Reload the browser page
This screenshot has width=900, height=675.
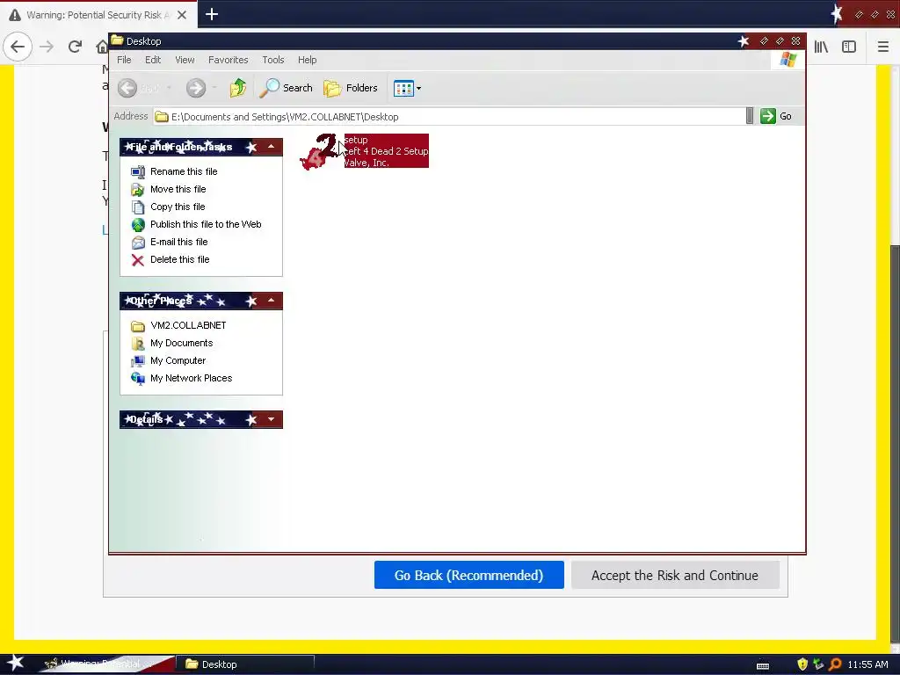(x=75, y=47)
